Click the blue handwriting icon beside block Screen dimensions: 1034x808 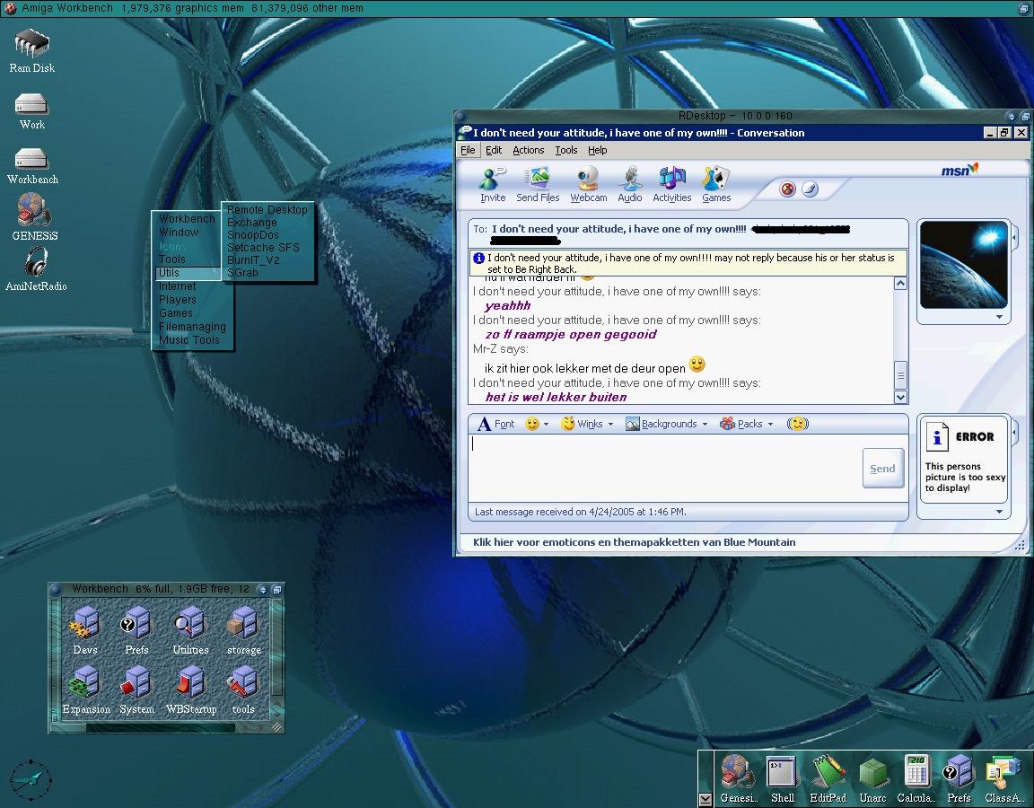coord(810,189)
